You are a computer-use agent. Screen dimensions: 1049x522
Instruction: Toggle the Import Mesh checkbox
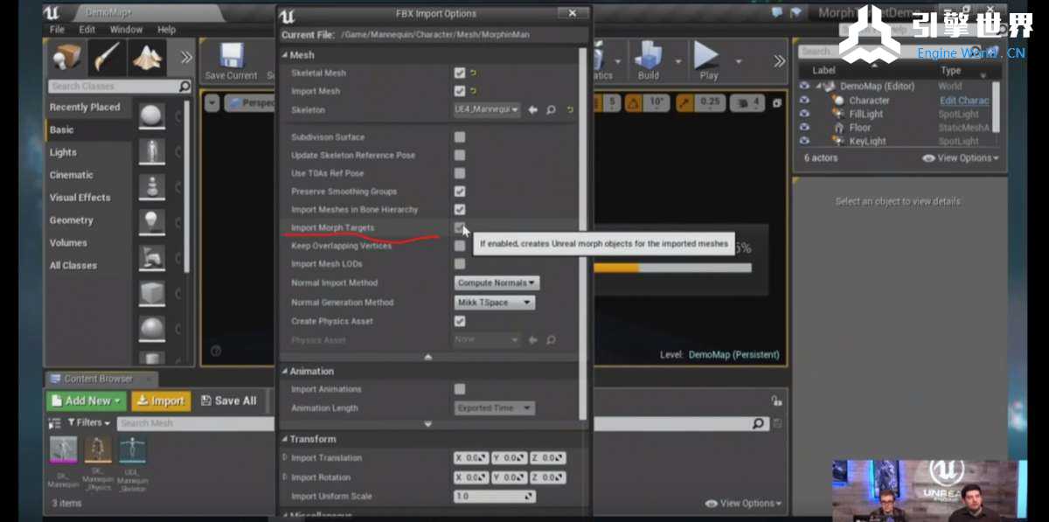pos(460,91)
